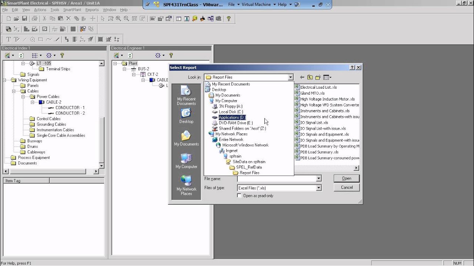Image resolution: width=474 pixels, height=266 pixels.
Task: Click Electrical Index help question icon
Action: (x=62, y=55)
